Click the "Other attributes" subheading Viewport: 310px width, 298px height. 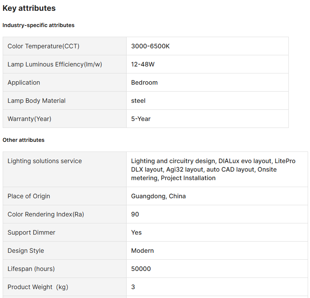[24, 140]
